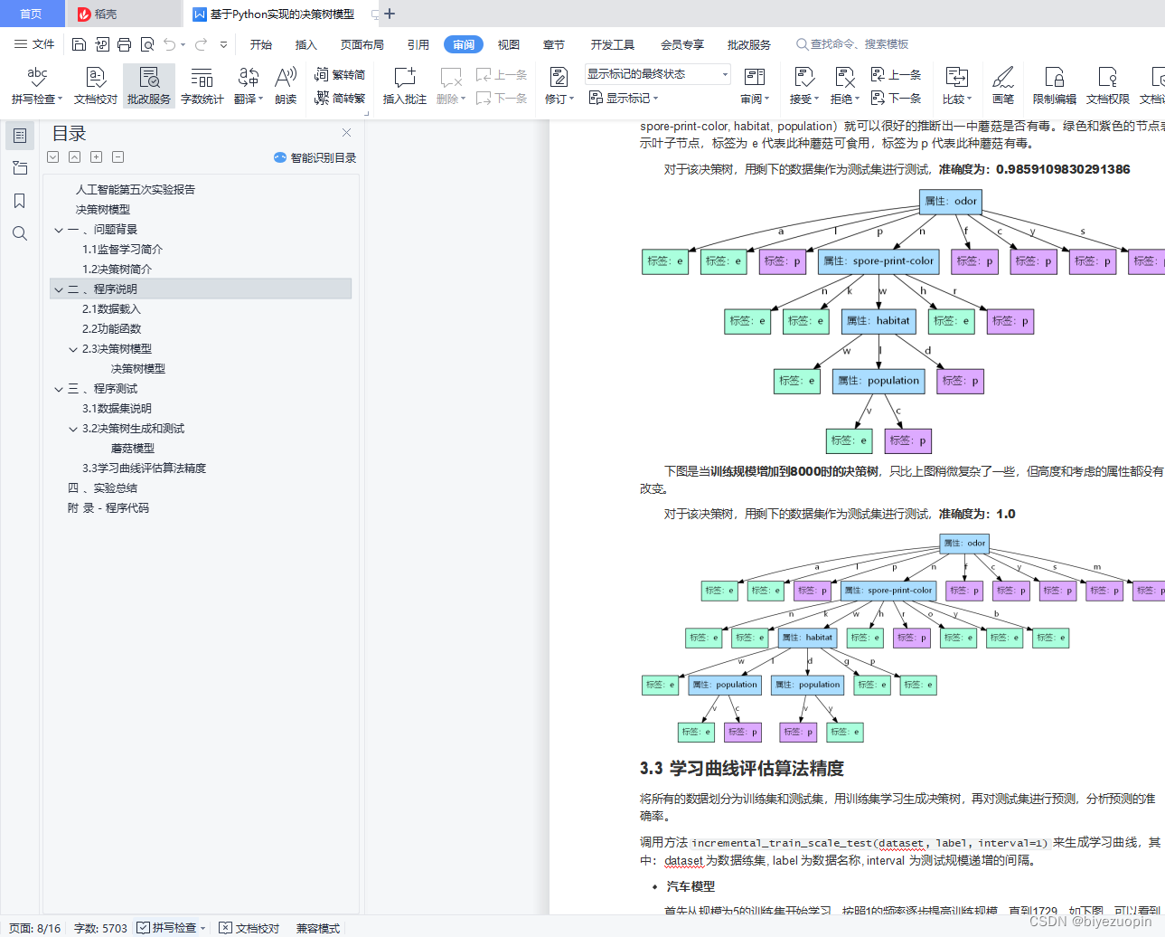The image size is (1165, 937).
Task: Click print preview icon in quick access bar
Action: tap(146, 44)
